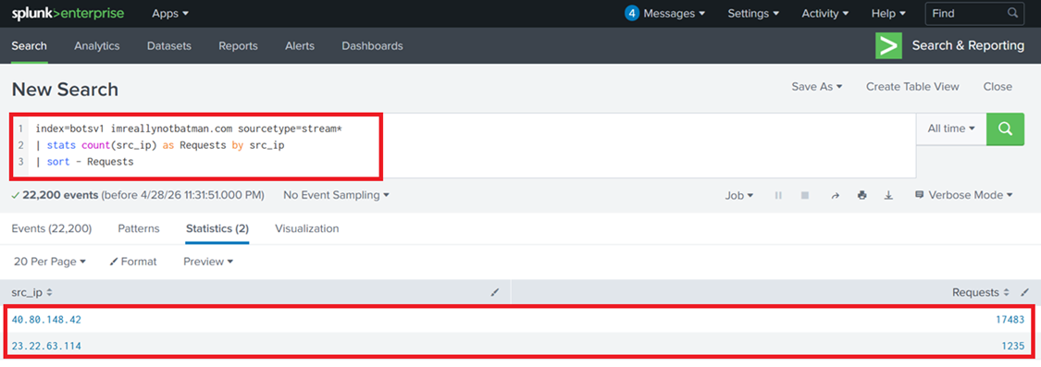The height and width of the screenshot is (367, 1041).
Task: Go to the Dashboards nav tab
Action: click(x=373, y=46)
